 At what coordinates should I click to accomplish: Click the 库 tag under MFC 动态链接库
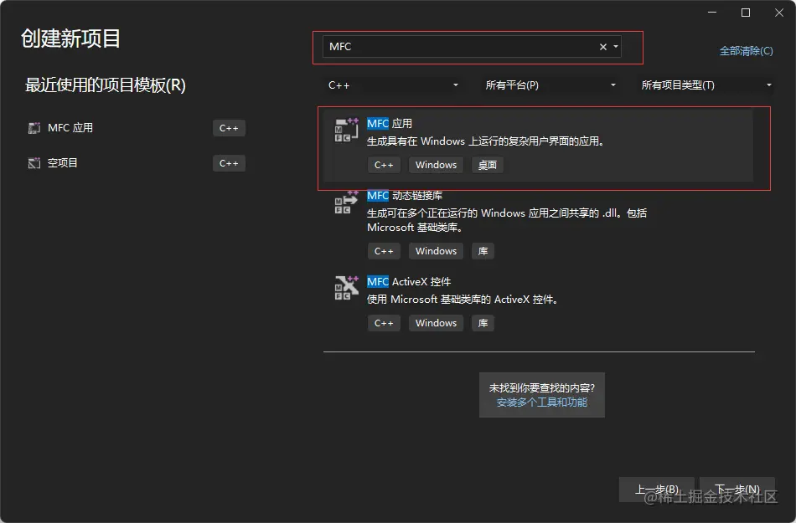pos(483,251)
